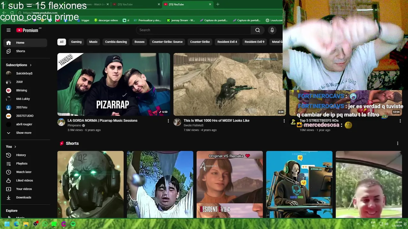408x229 pixels.
Task: Select the Counter-Strike: Source chip
Action: [167, 42]
